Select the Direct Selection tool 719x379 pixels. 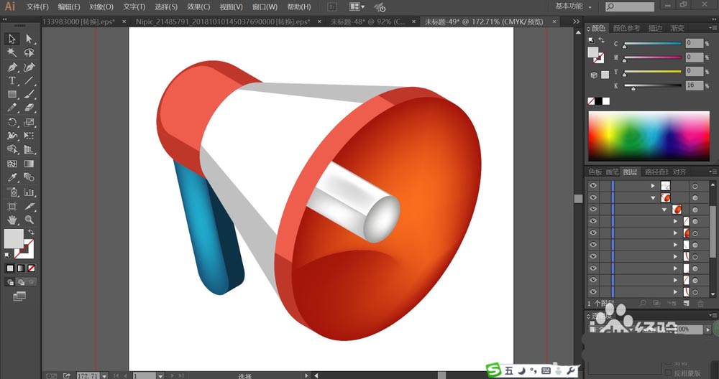[29, 39]
